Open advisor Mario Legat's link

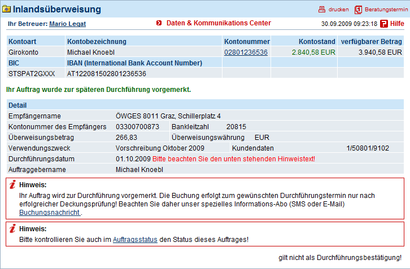(x=67, y=24)
